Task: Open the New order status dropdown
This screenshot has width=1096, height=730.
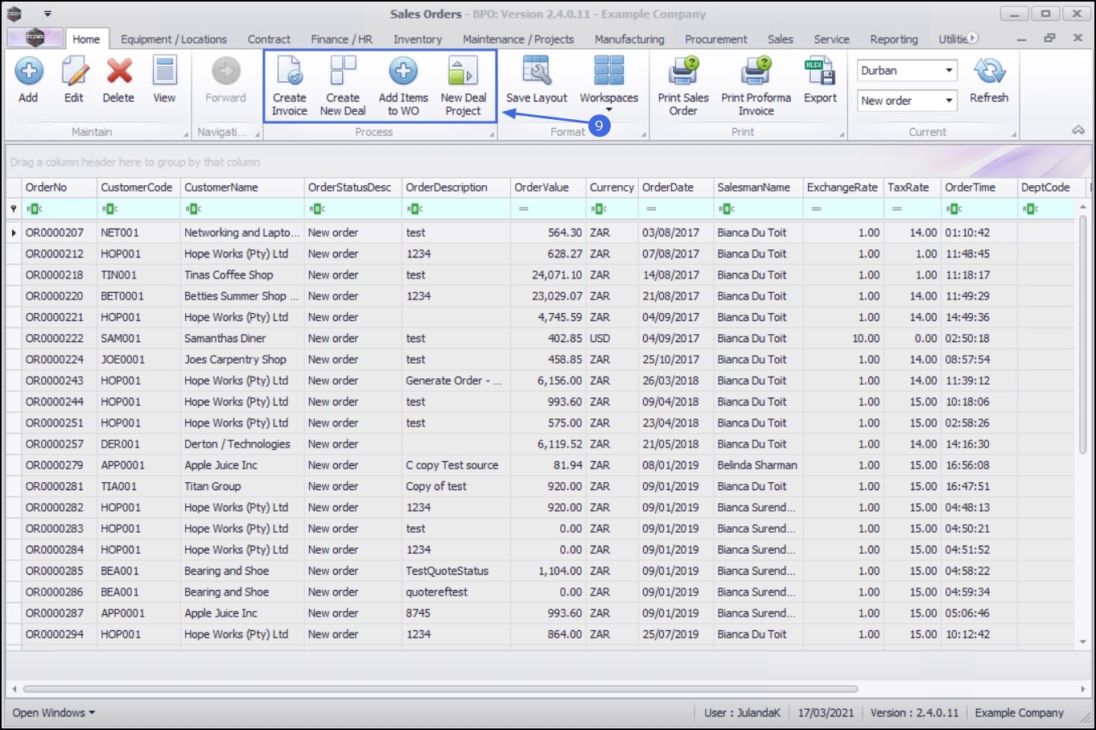Action: tap(950, 101)
